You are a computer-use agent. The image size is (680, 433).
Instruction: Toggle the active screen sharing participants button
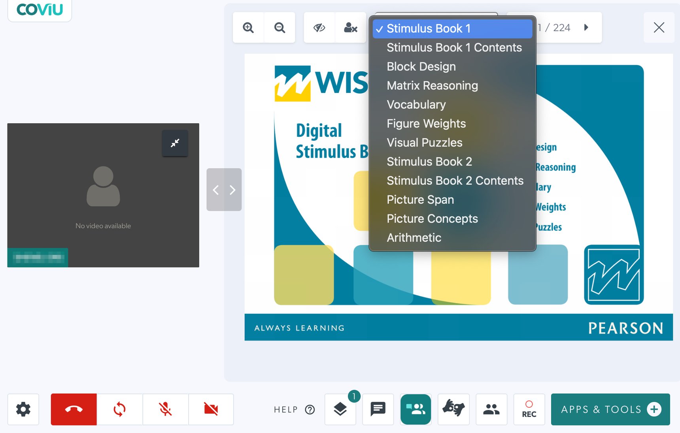click(x=416, y=409)
